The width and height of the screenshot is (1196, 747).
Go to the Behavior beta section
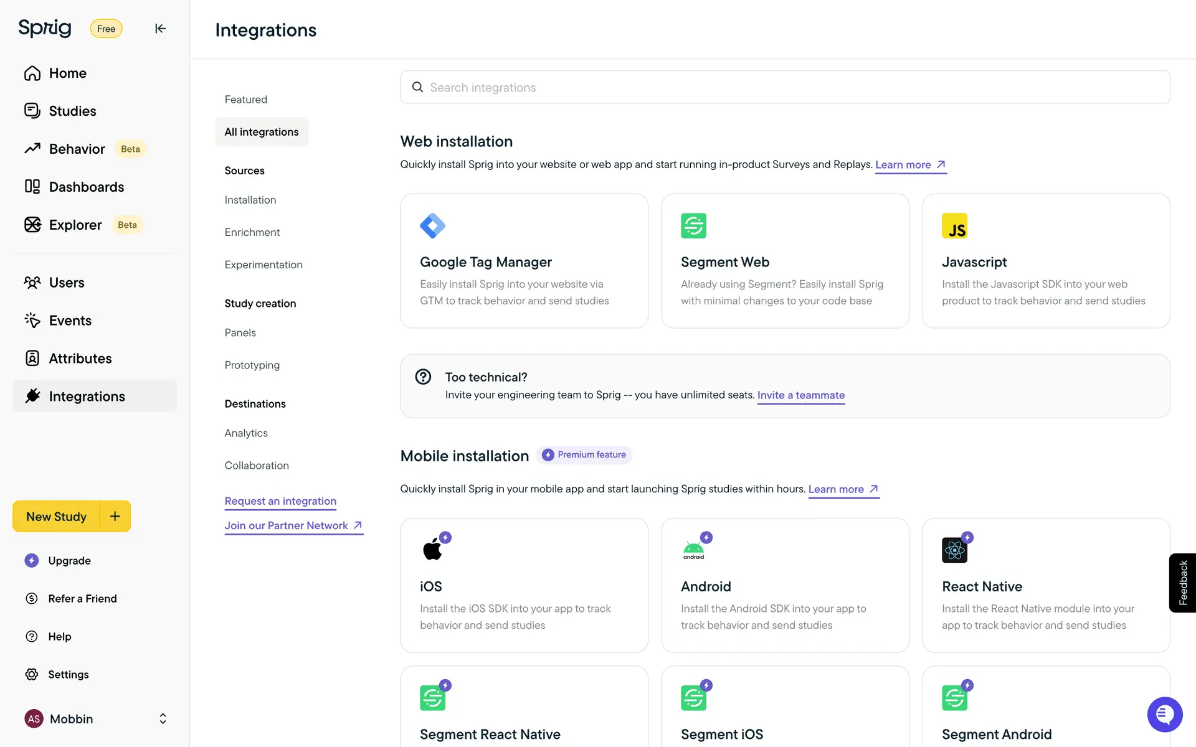(77, 149)
